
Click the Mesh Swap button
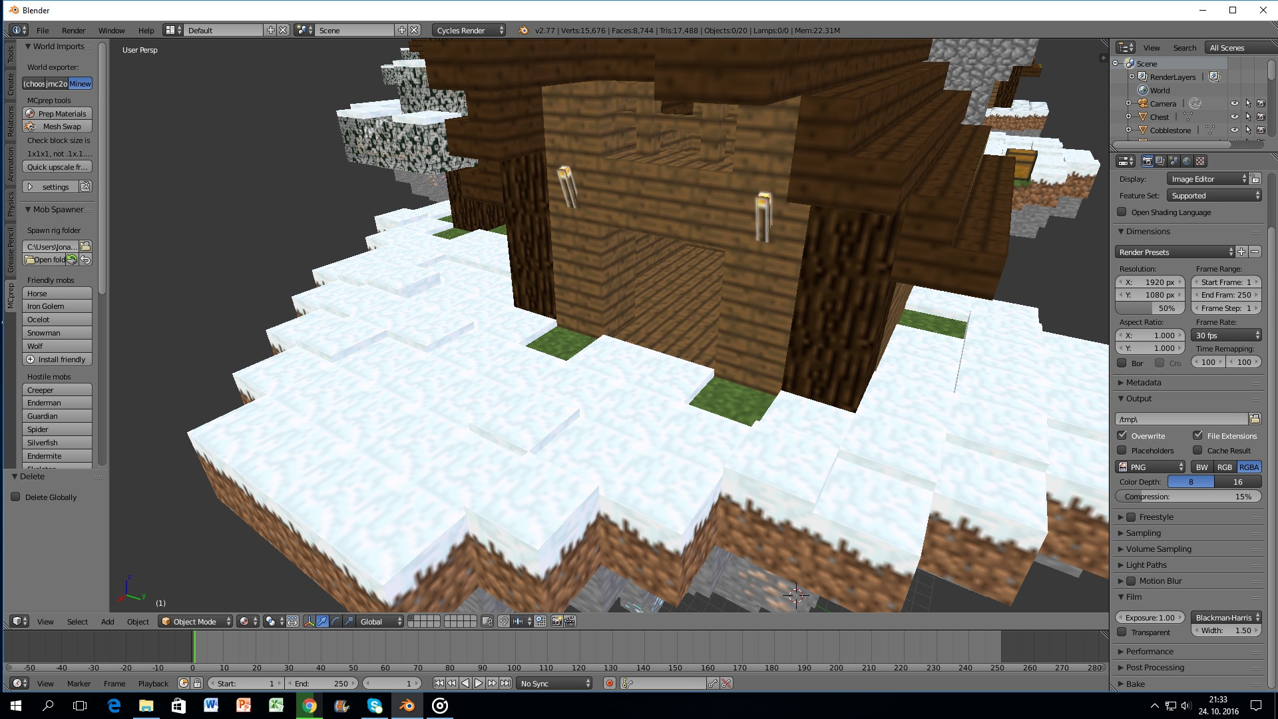tap(57, 126)
